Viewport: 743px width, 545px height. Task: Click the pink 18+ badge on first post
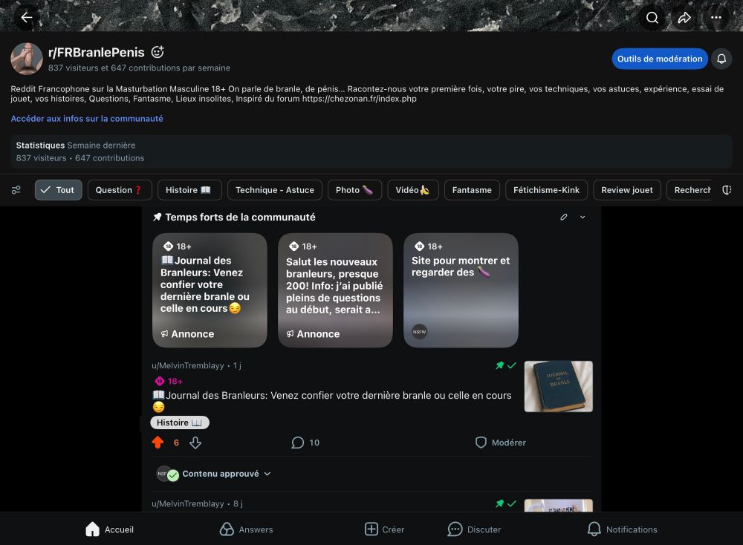(x=169, y=381)
